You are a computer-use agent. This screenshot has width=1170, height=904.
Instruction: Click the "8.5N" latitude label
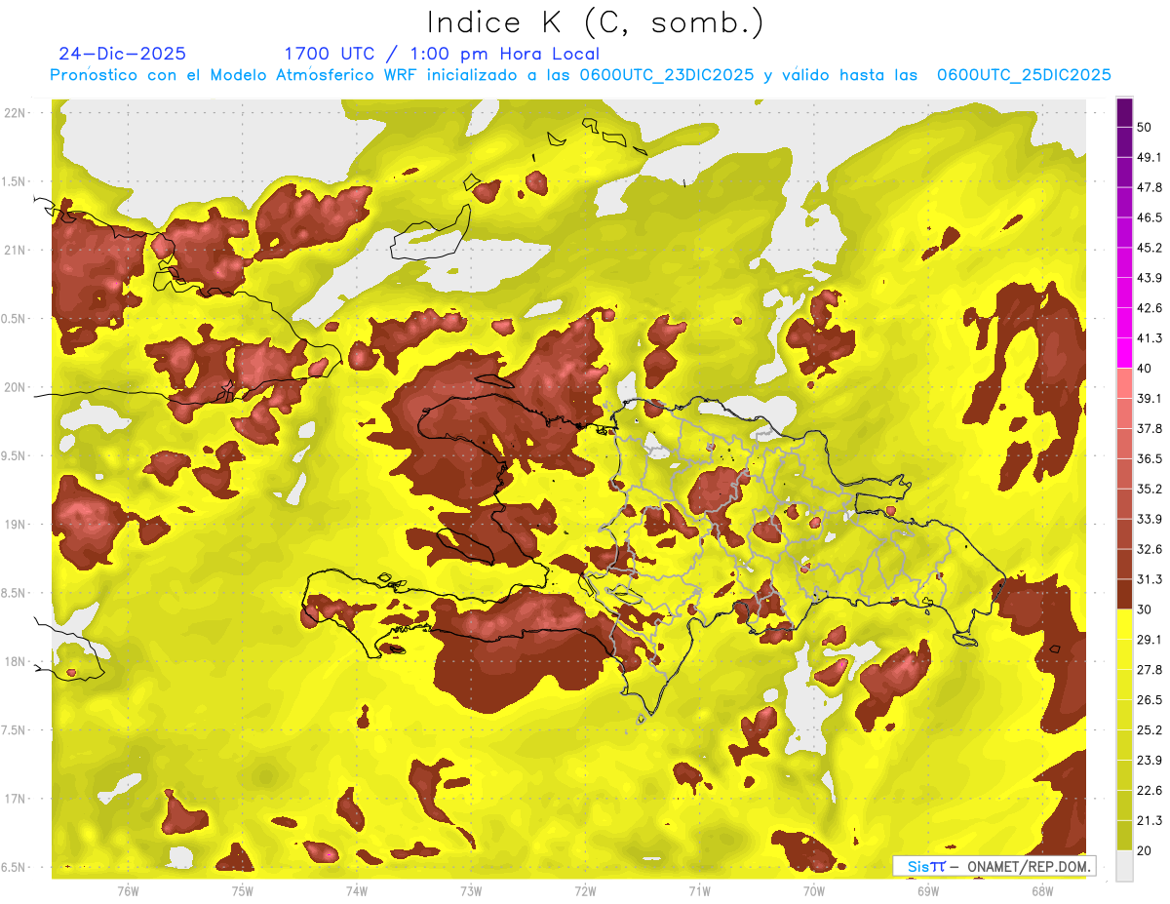pyautogui.click(x=13, y=593)
